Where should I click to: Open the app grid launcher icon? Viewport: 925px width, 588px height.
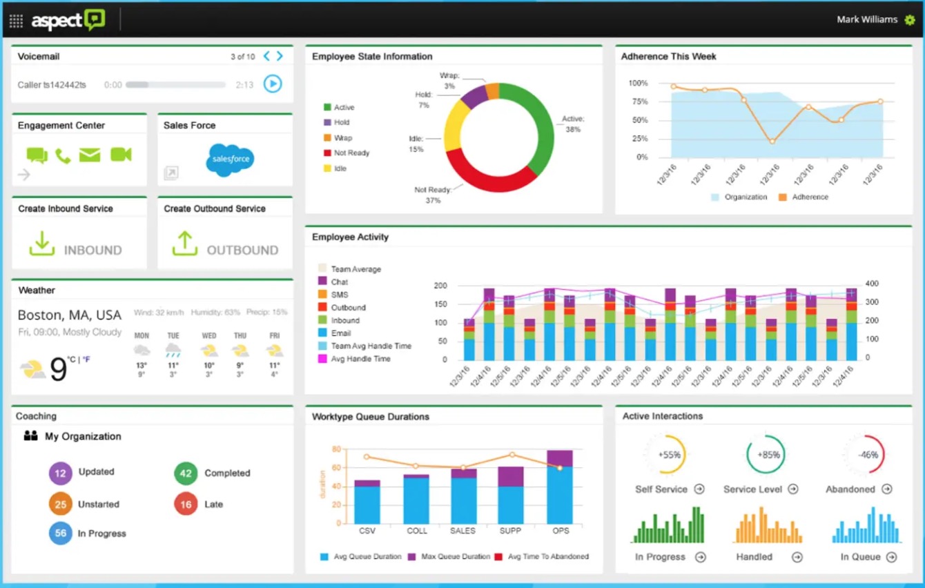click(16, 21)
